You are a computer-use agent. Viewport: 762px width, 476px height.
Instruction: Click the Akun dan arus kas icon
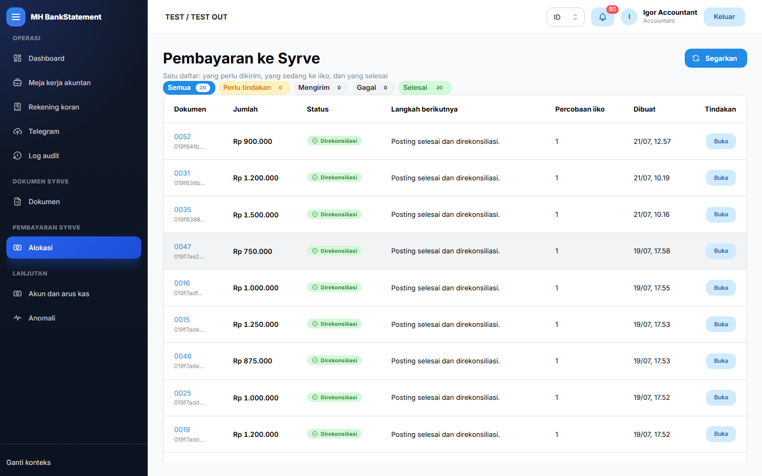pos(17,294)
